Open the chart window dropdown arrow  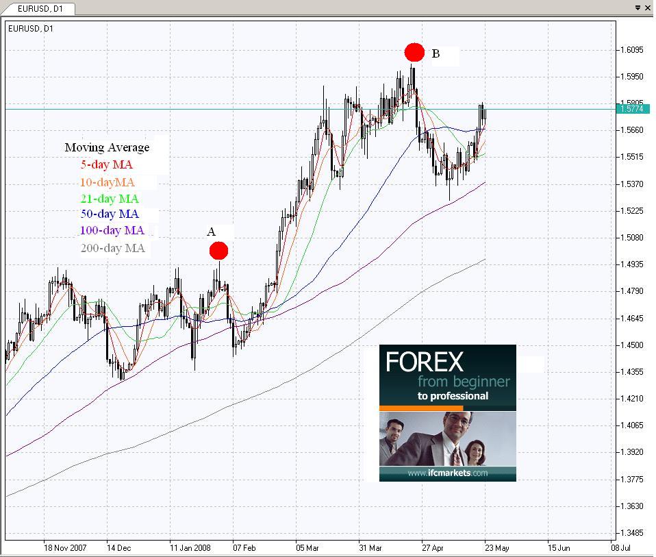tap(638, 8)
